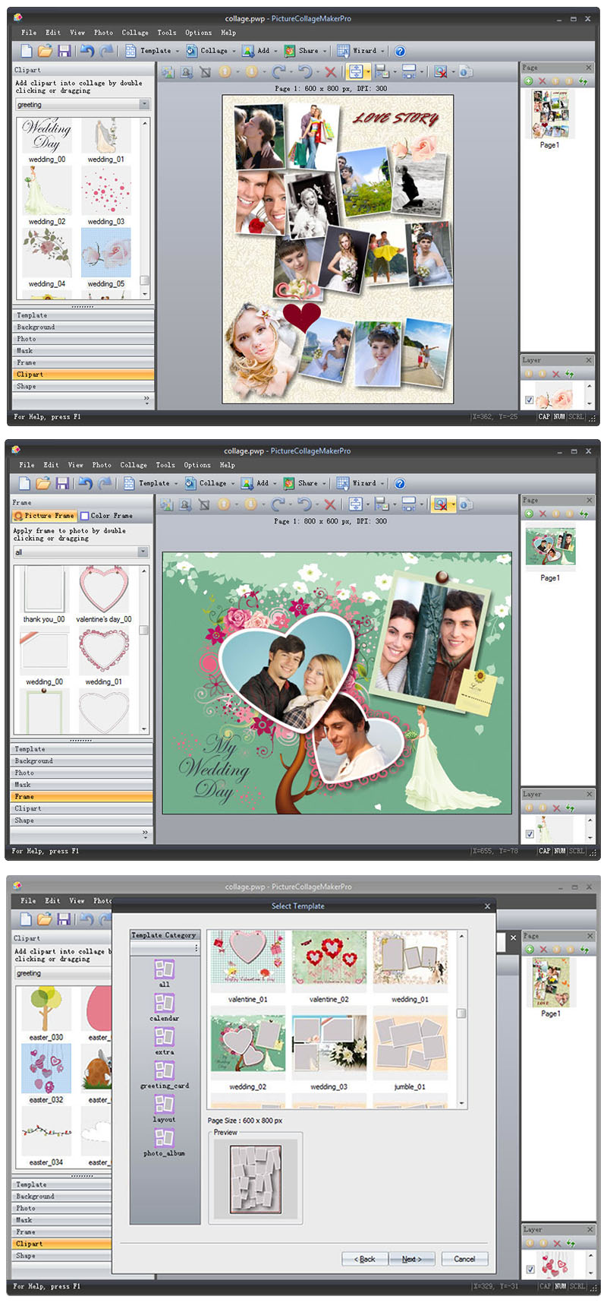Open Share dropdown in the Love Story window
Screen dimensions: 607x1312
click(325, 51)
